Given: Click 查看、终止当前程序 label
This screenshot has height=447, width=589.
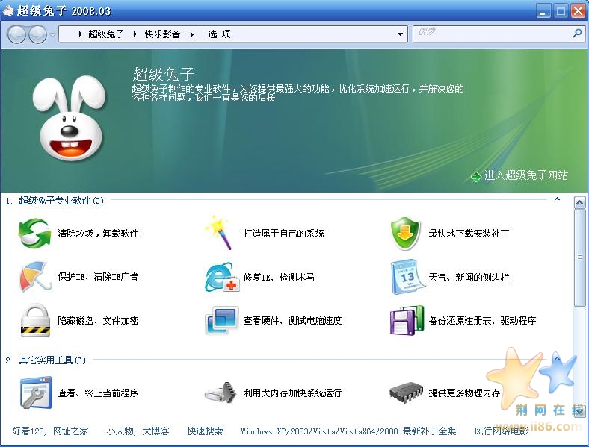Looking at the screenshot, I should (x=98, y=393).
